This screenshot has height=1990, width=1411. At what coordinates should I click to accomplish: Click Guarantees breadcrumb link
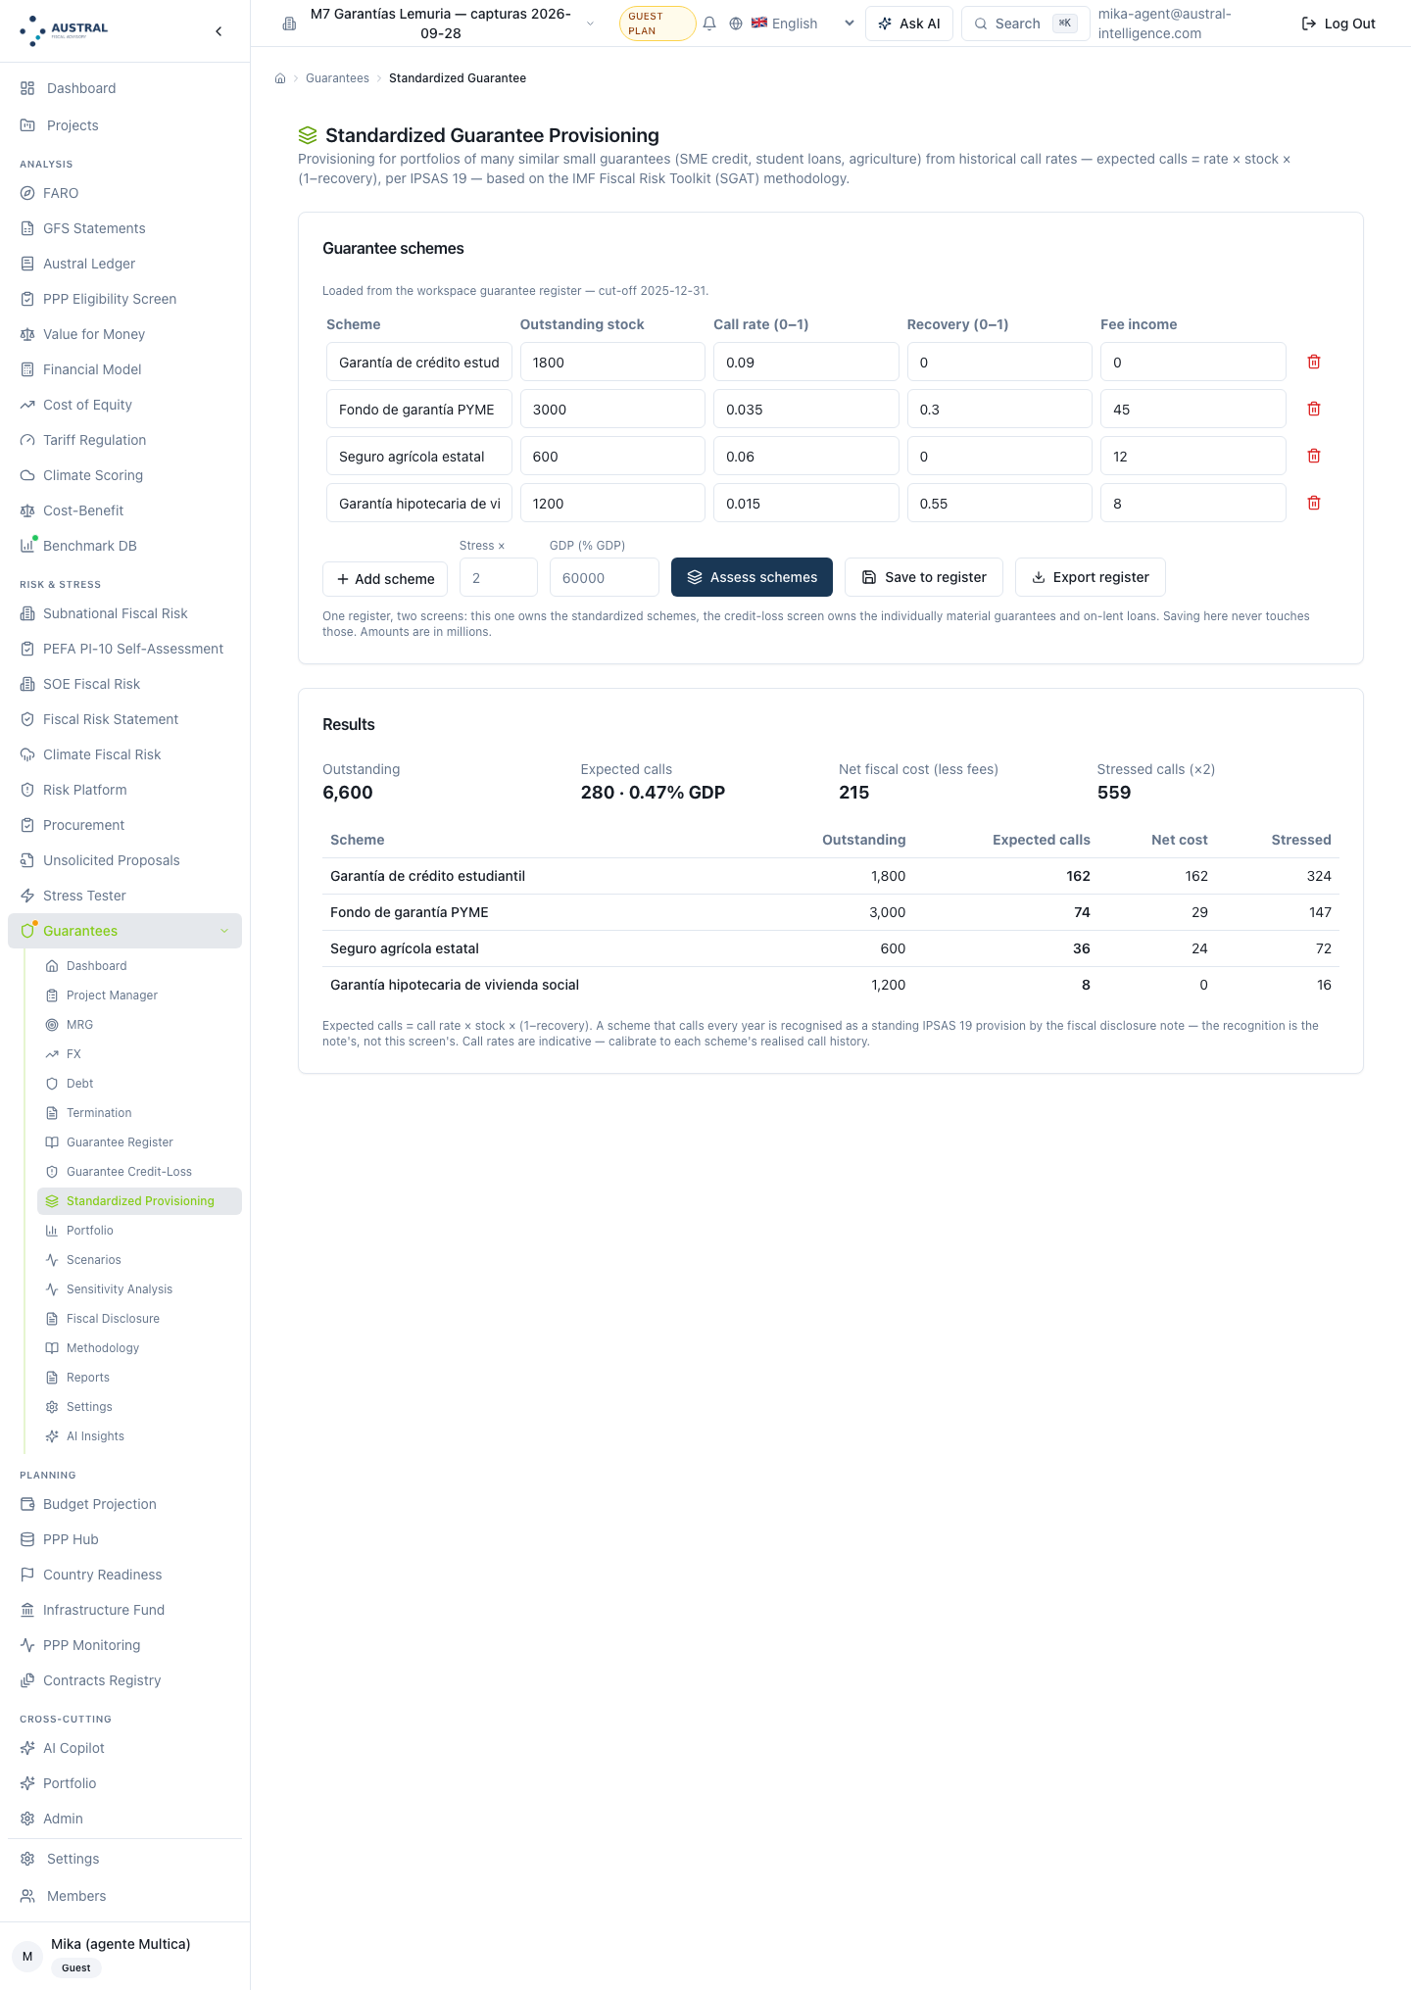(337, 78)
